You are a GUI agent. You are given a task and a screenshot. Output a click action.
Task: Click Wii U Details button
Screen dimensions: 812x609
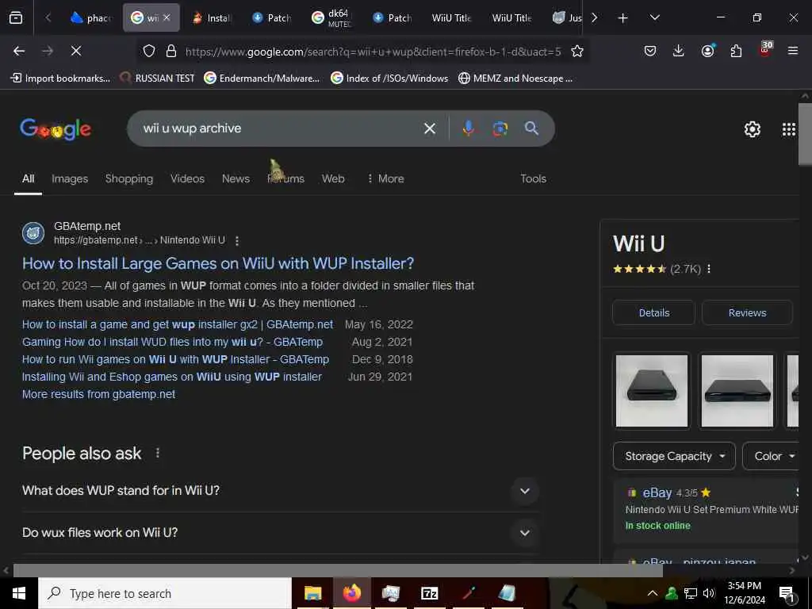[x=653, y=312]
